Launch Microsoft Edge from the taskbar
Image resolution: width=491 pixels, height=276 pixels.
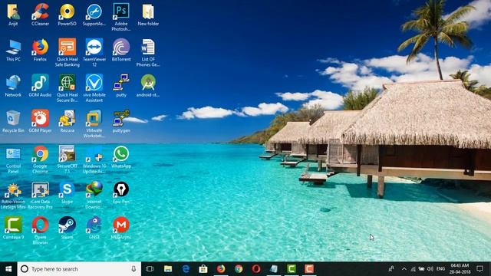tap(186, 269)
